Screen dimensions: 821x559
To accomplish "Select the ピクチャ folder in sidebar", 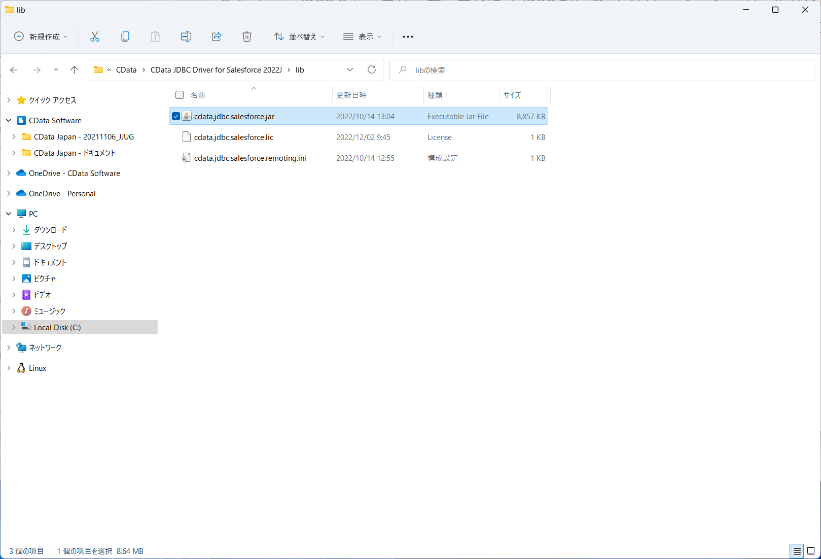I will point(45,278).
